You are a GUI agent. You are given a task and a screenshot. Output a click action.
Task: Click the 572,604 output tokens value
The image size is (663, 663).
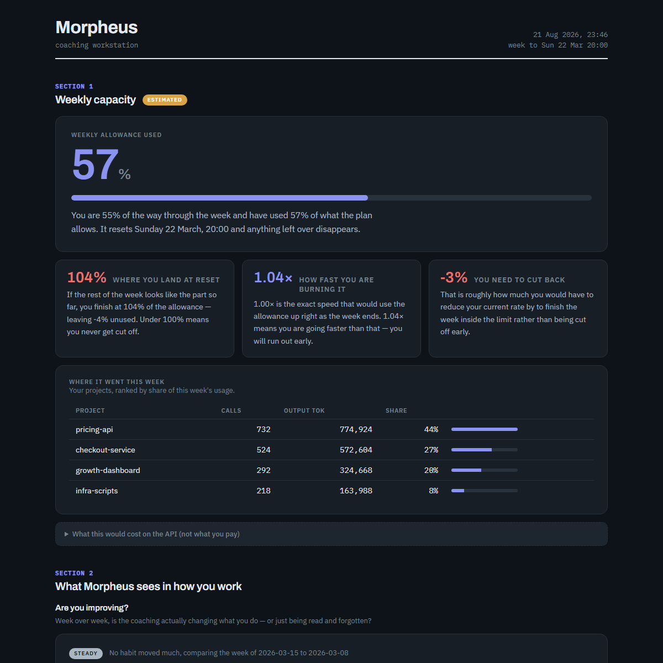[356, 450]
